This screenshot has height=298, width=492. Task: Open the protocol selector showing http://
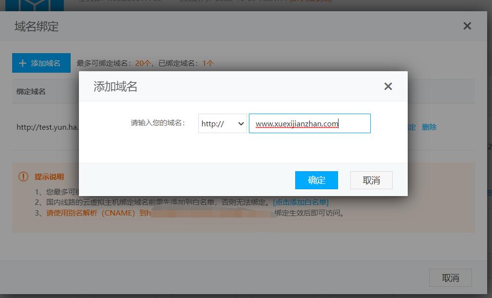point(222,123)
